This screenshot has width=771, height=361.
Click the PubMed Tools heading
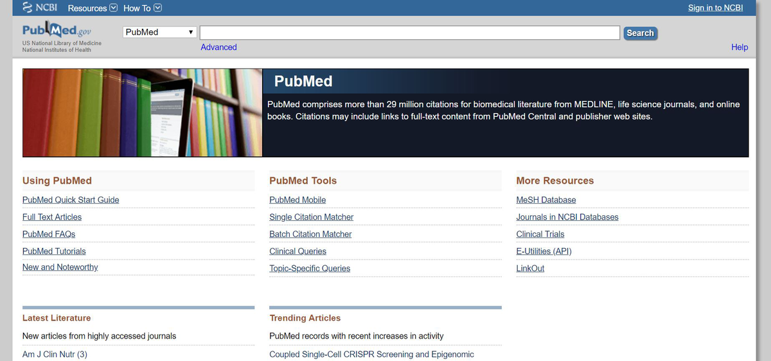[x=303, y=181]
